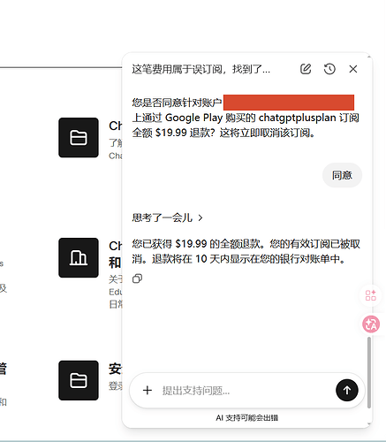Click the chat title '这笔费用属于误订阅'
The image size is (386, 442).
point(201,69)
